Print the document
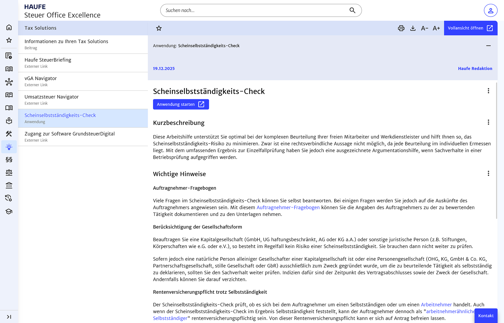The height and width of the screenshot is (323, 504). click(x=401, y=28)
